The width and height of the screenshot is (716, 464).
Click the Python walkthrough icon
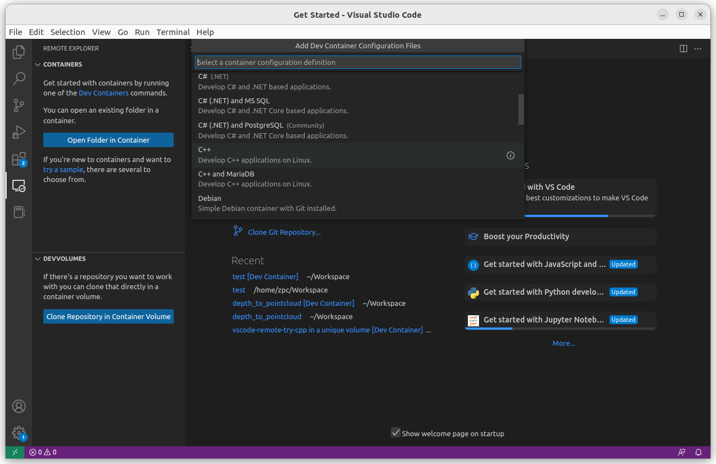(473, 292)
